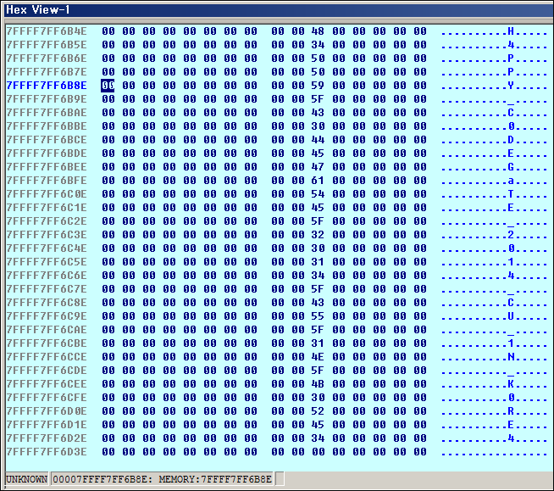Click hex byte 48 on row 7FFFF7FF6B4E
The width and height of the screenshot is (554, 491).
(318, 31)
